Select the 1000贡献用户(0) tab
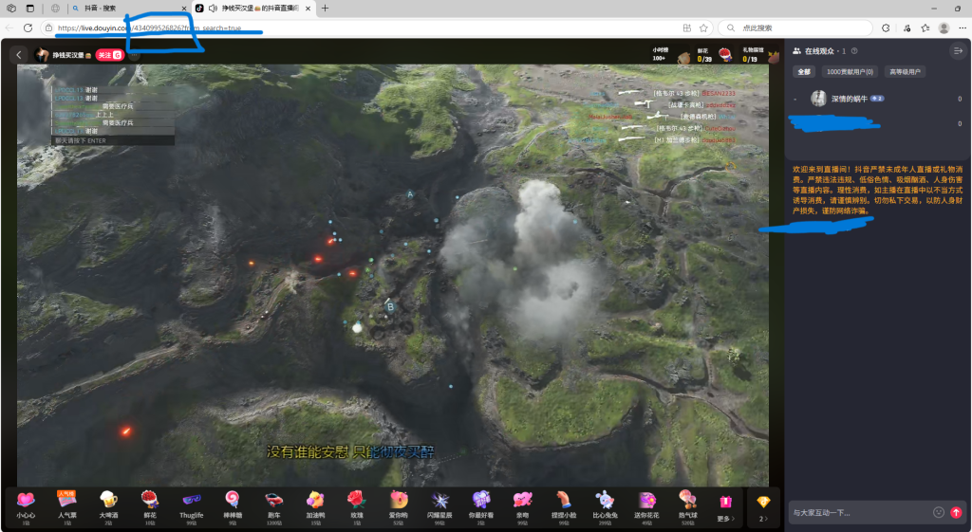The height and width of the screenshot is (532, 972). click(x=850, y=72)
